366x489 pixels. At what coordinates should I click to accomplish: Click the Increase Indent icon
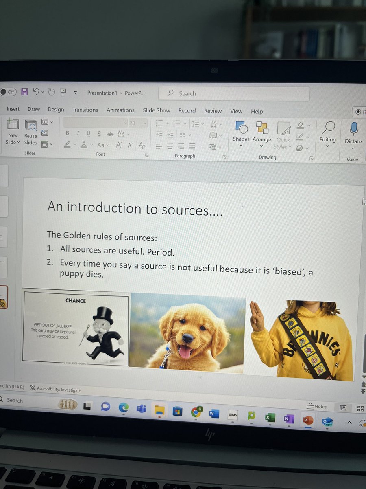(170, 134)
